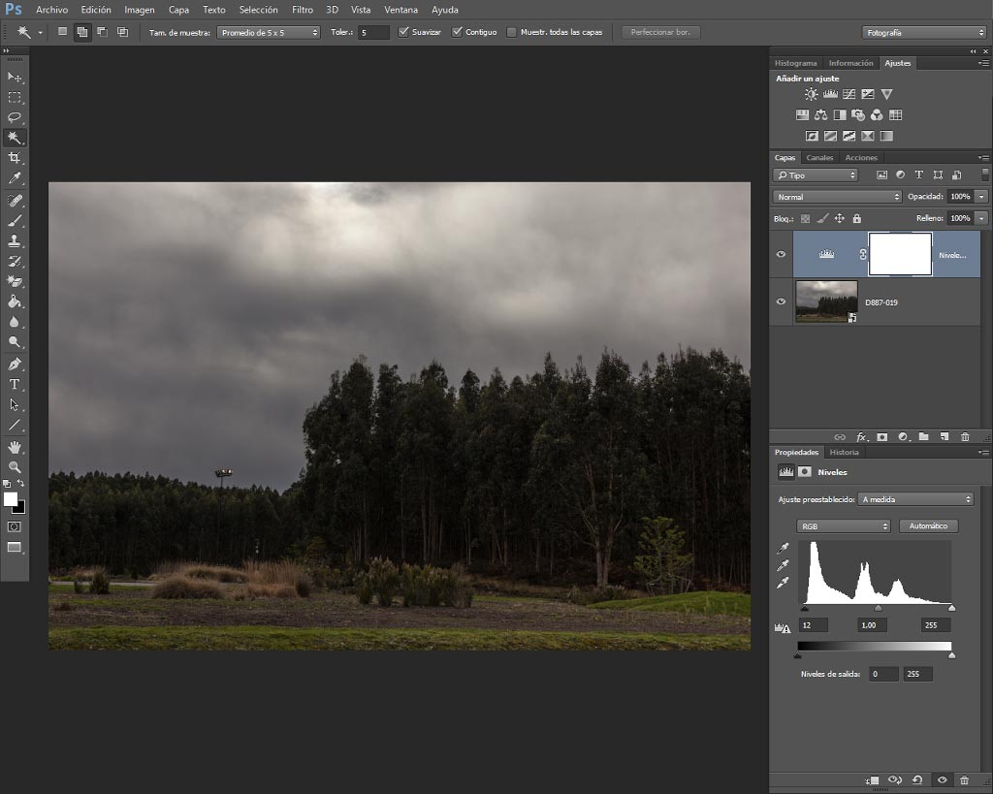Click the foreground color swatch
This screenshot has height=794, width=993.
tap(10, 499)
